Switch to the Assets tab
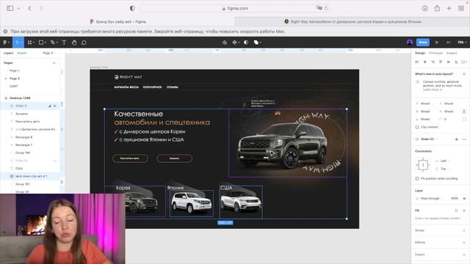Viewport: 470px width, 264px height. 22,53
